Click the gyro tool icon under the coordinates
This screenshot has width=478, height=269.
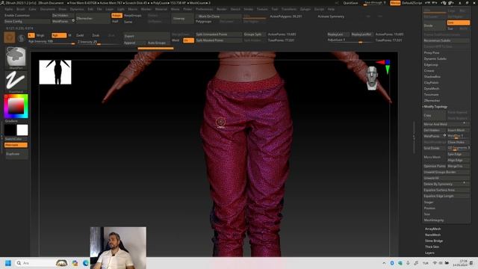(x=10, y=37)
